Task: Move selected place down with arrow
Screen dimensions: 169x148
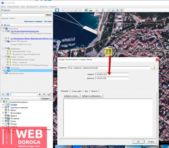Action: pos(44,94)
